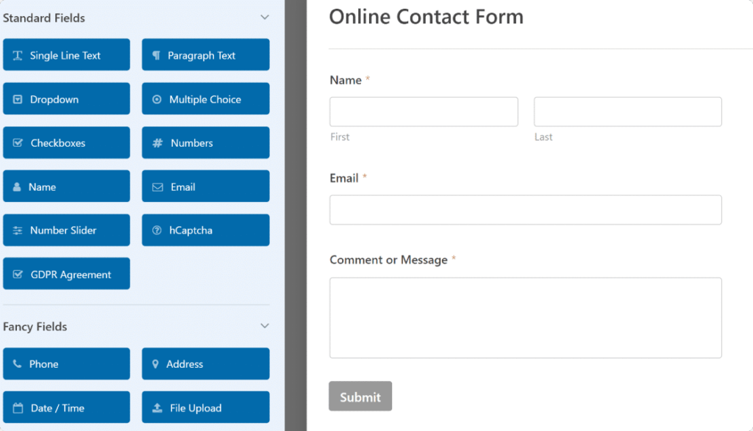Select the Fancy Fields section header
753x431 pixels.
coord(35,326)
